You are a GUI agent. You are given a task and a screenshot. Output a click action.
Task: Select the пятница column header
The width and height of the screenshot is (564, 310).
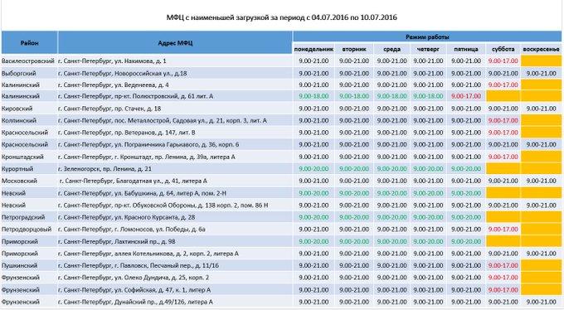pyautogui.click(x=466, y=49)
